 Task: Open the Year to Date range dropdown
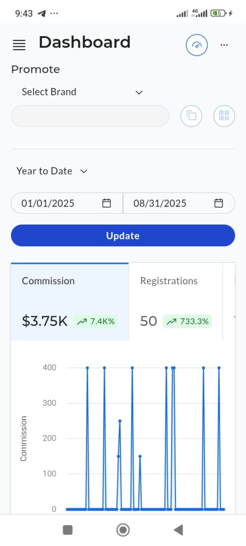click(52, 171)
